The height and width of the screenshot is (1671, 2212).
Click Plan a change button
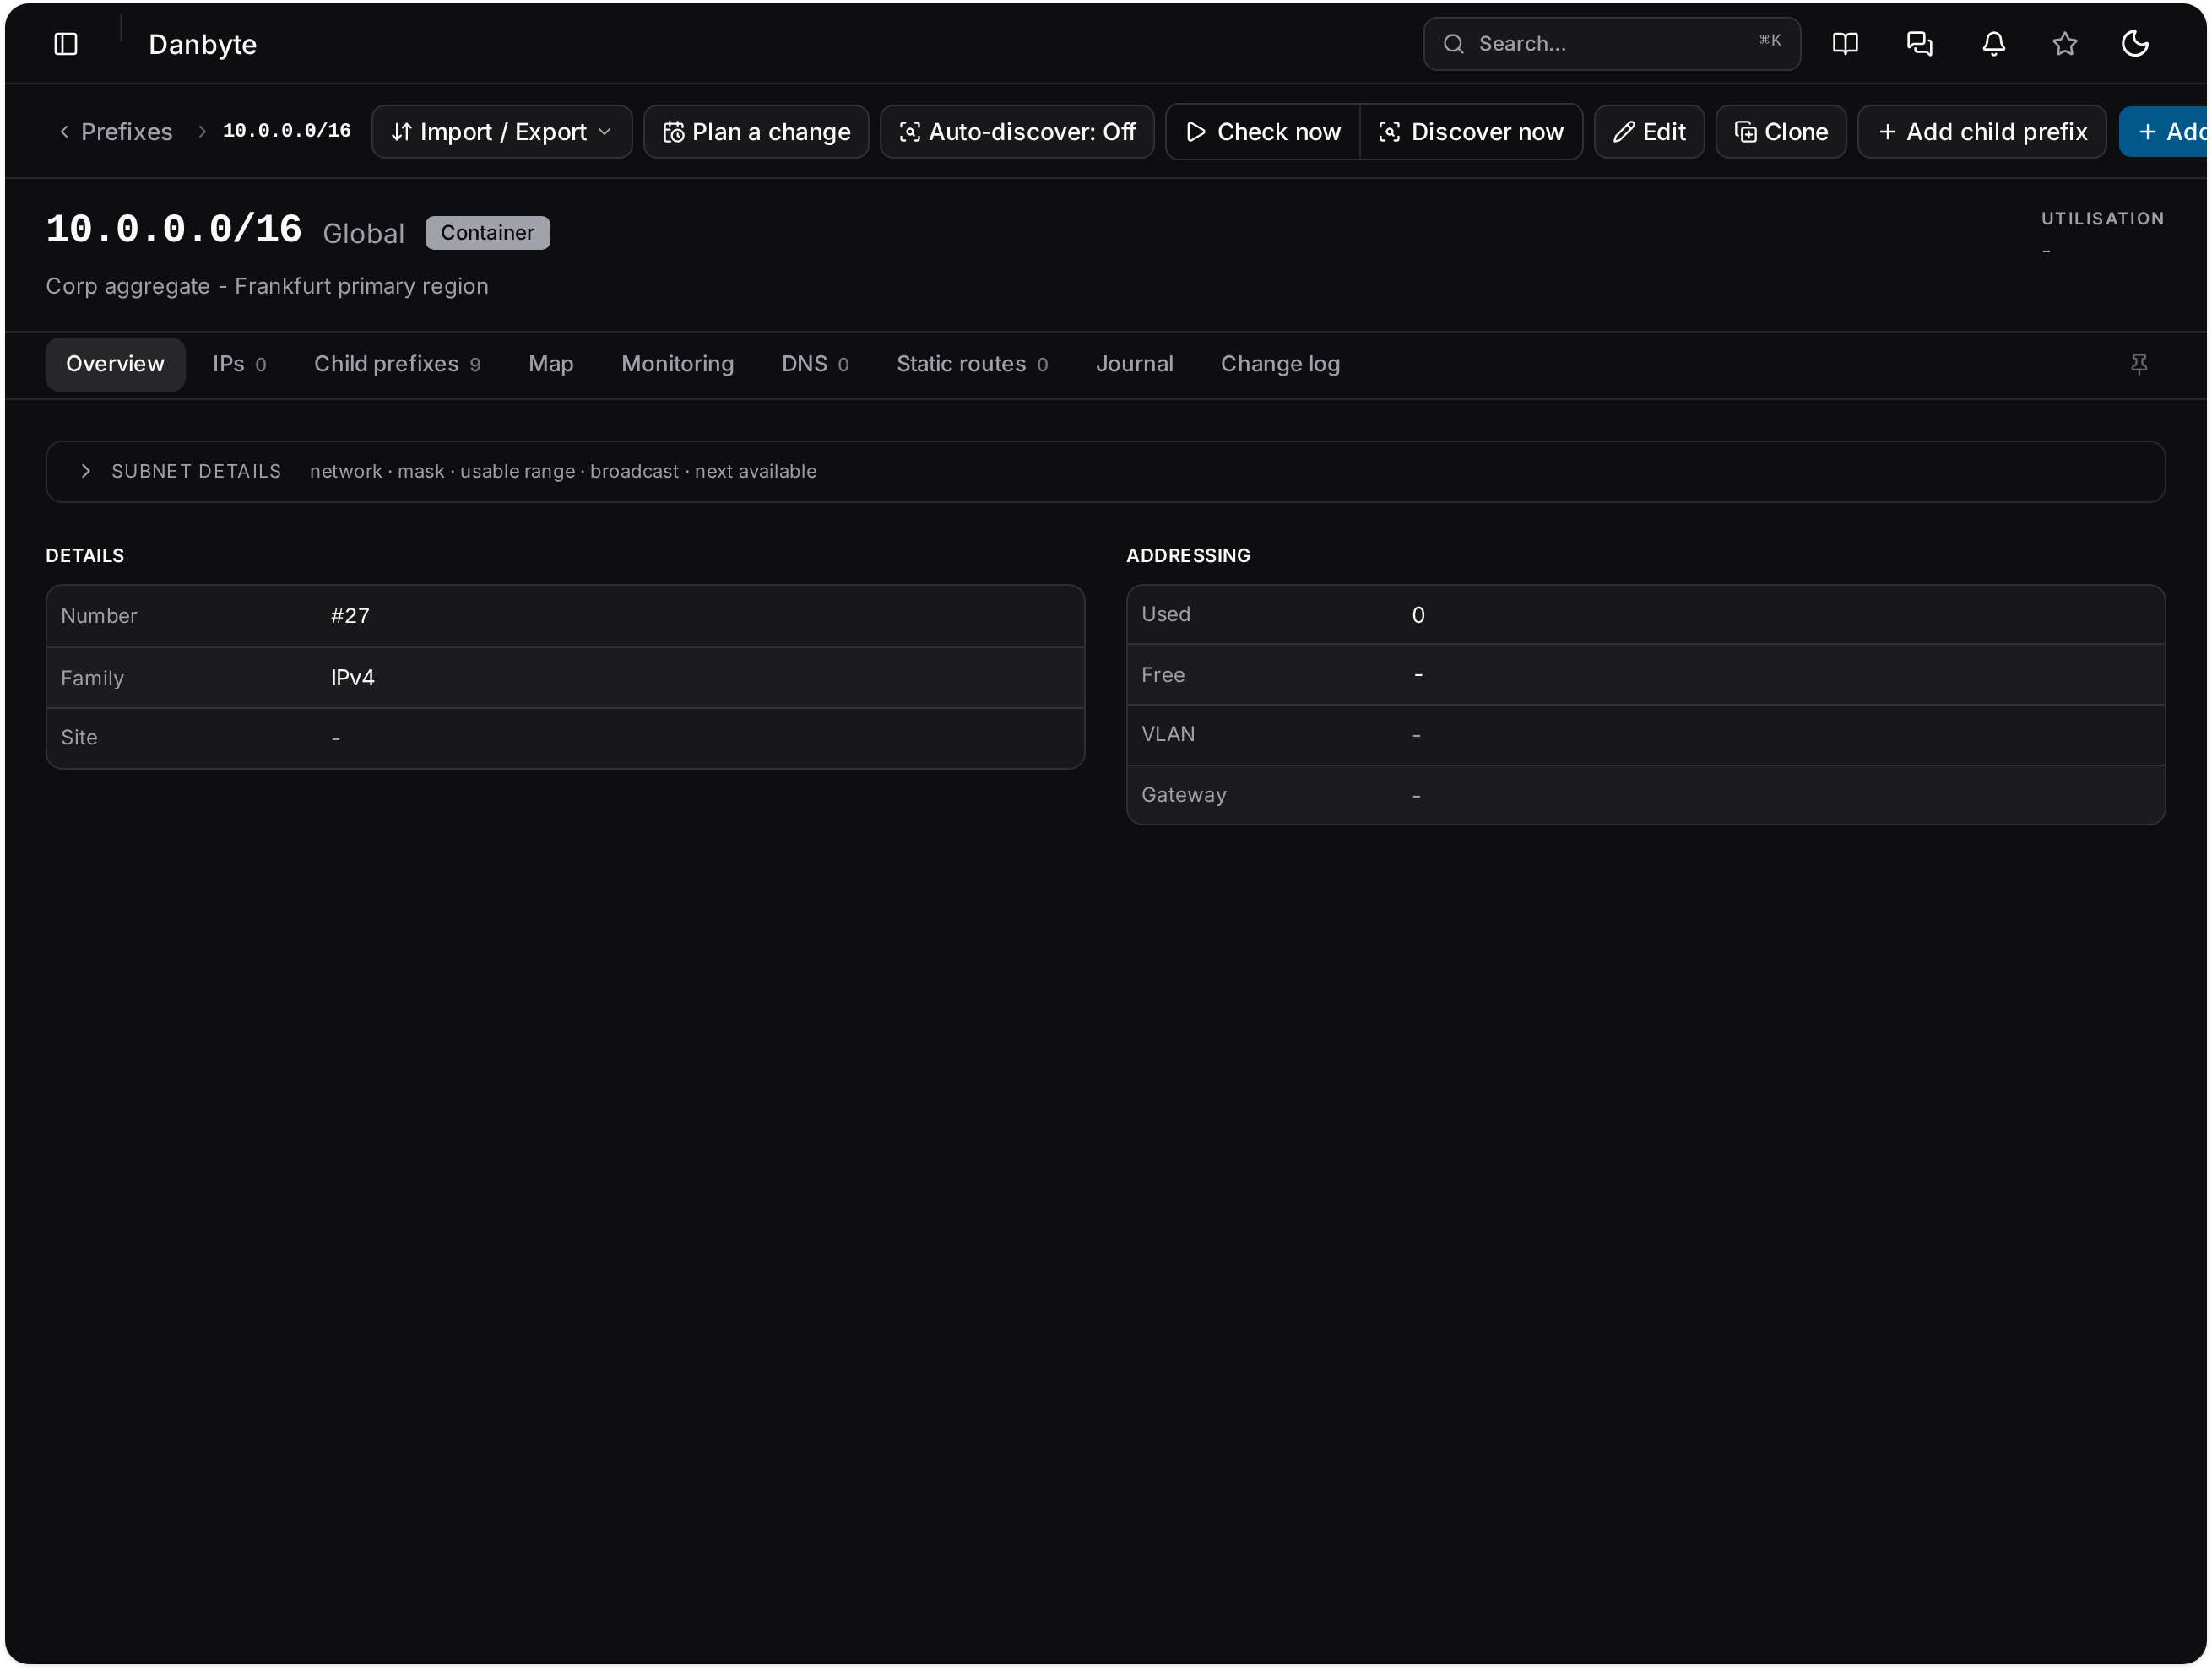(x=756, y=132)
